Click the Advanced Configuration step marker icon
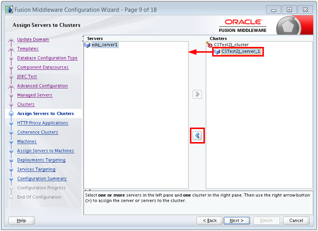Screen dimensions: 318x231 coord(11,86)
